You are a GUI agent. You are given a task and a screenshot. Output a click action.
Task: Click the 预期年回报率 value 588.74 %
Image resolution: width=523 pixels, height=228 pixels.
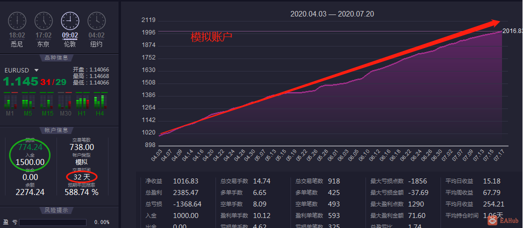81,192
